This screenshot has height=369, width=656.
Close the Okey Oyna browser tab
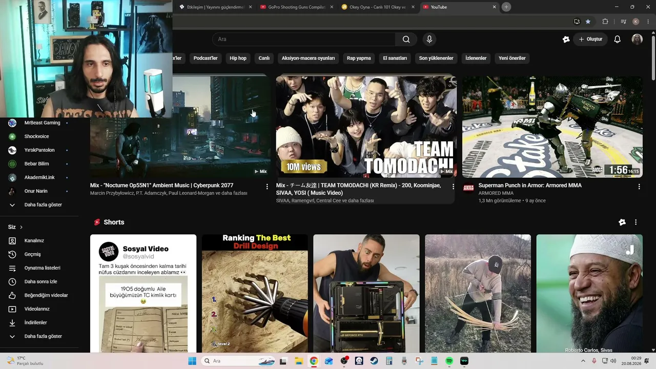(413, 7)
